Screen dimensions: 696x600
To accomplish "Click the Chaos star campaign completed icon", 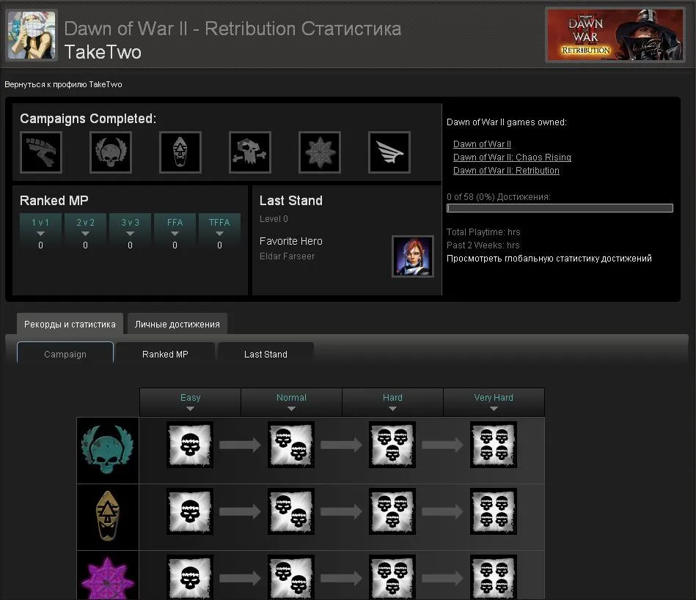I will point(320,152).
